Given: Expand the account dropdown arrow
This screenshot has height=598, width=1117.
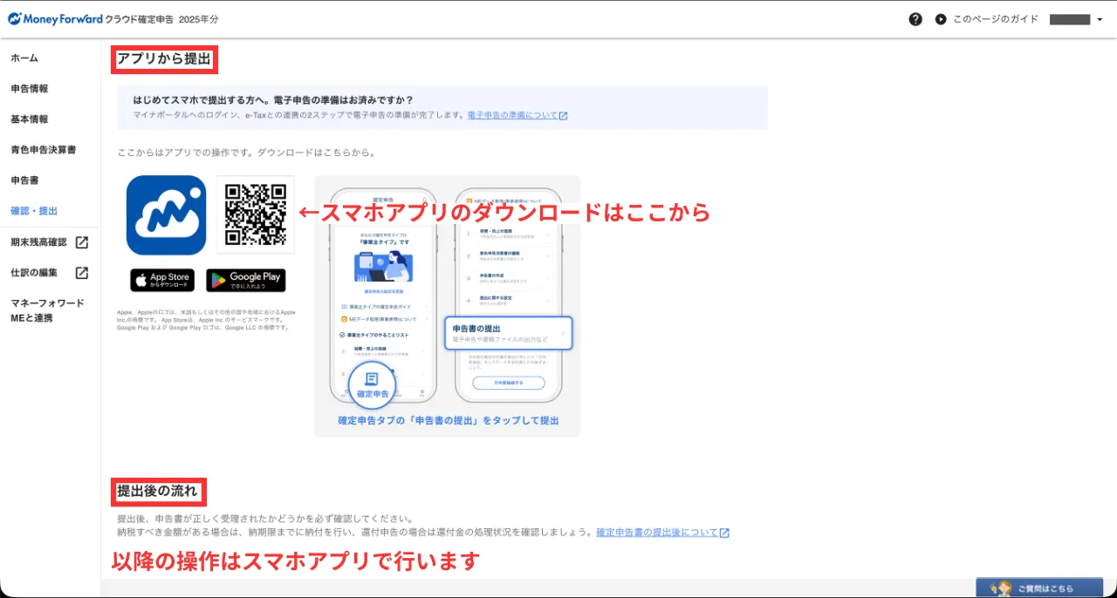Looking at the screenshot, I should pos(1100,20).
